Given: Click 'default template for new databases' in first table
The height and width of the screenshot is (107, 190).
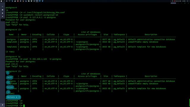Looking at the screenshot, I should click(147, 47).
